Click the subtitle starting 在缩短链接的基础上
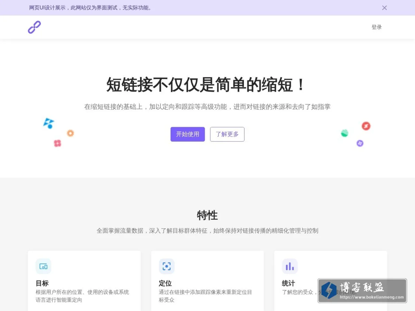This screenshot has height=311, width=415. [207, 107]
